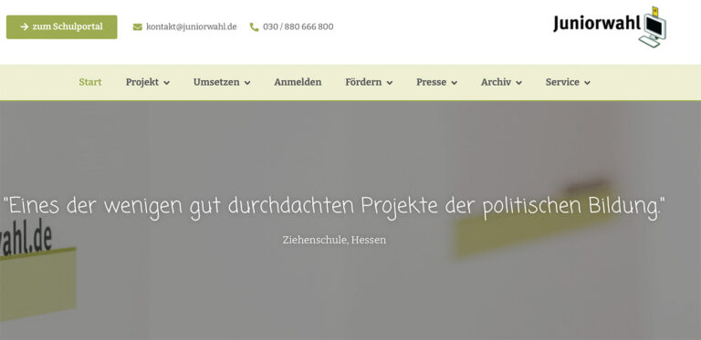Select the Anmelden menu item
Viewport: 701px width, 340px height.
click(x=298, y=82)
